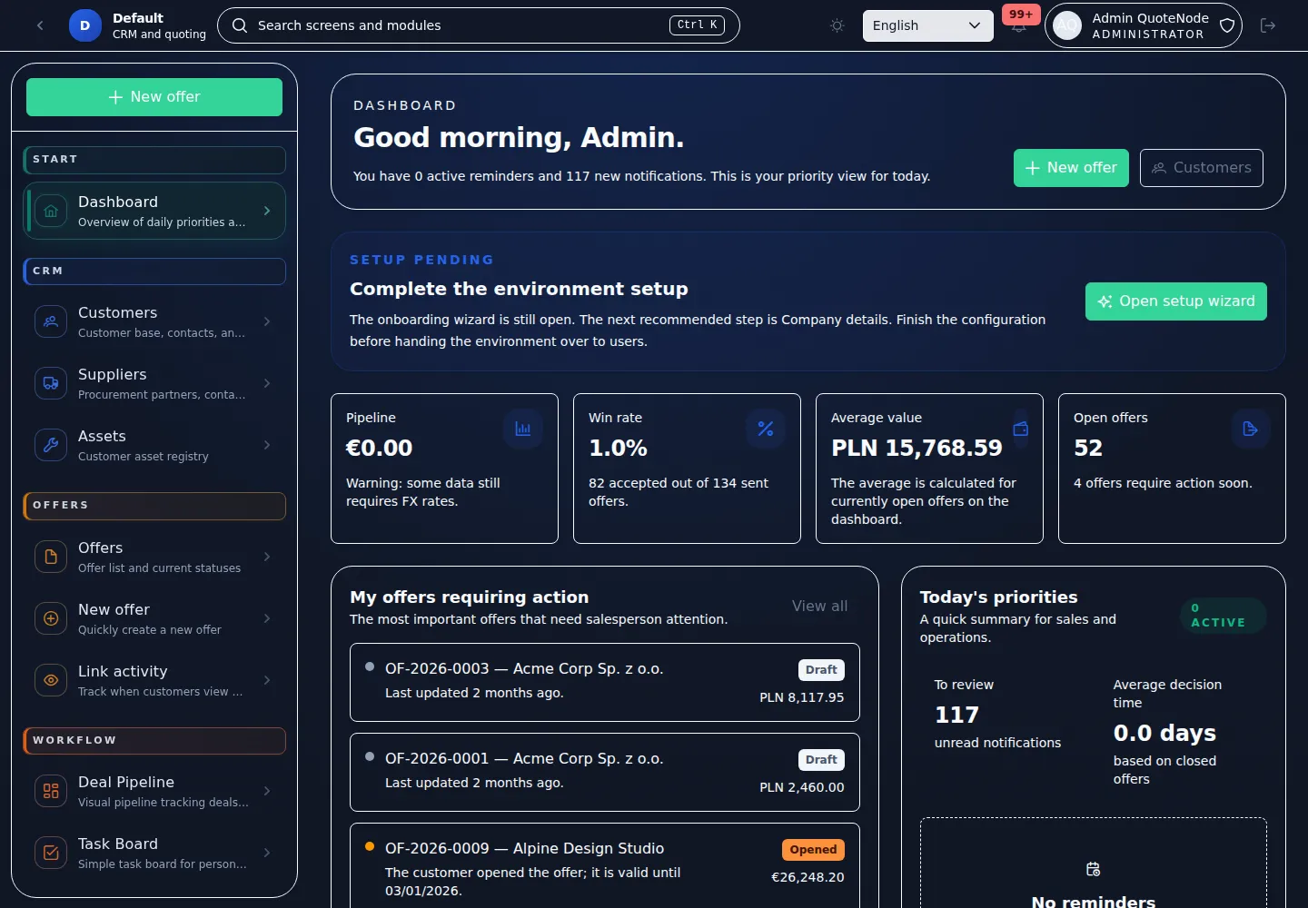Open offer OF-2026-0003 Acme Corp row
The height and width of the screenshot is (908, 1308).
coord(605,682)
